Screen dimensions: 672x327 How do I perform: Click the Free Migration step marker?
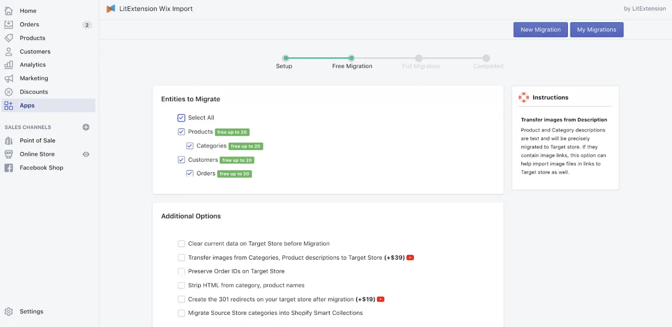point(351,58)
